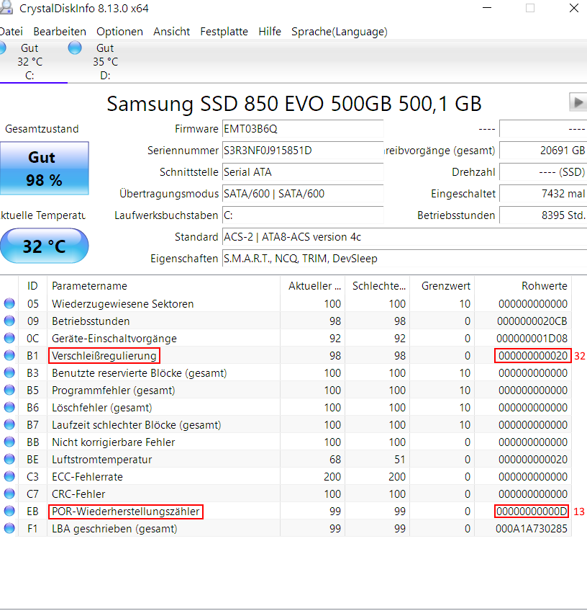587x616 pixels.
Task: Click status orb for attribute F1
Action: coord(9,528)
